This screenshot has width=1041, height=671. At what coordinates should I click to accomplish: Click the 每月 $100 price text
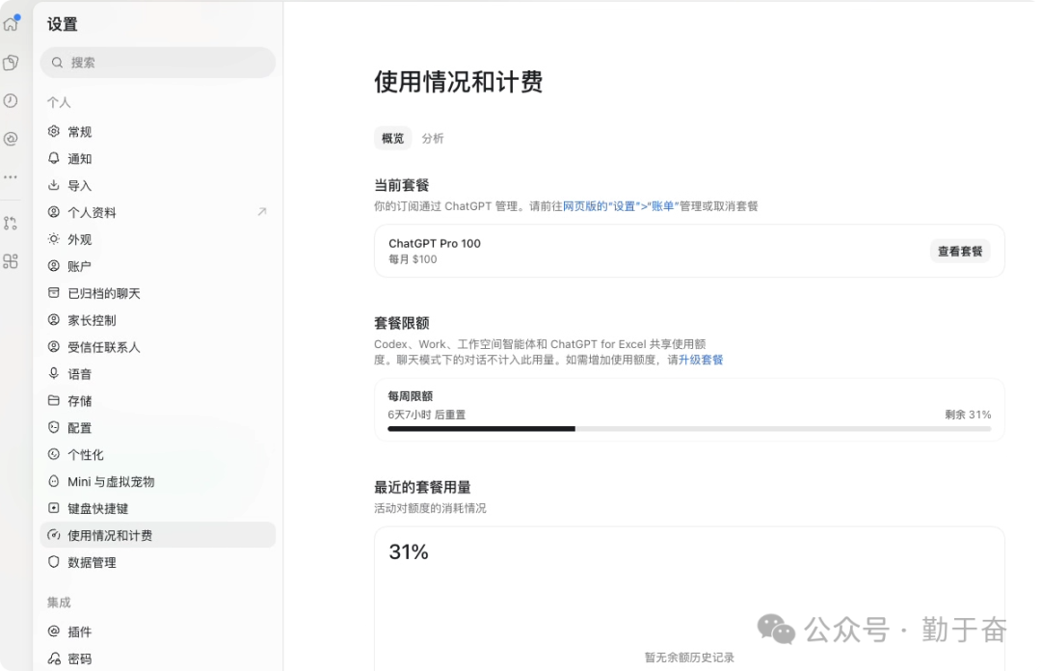tap(413, 259)
